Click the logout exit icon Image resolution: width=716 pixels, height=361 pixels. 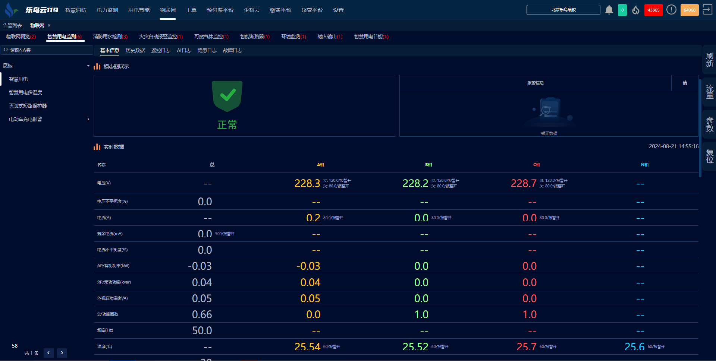[707, 10]
